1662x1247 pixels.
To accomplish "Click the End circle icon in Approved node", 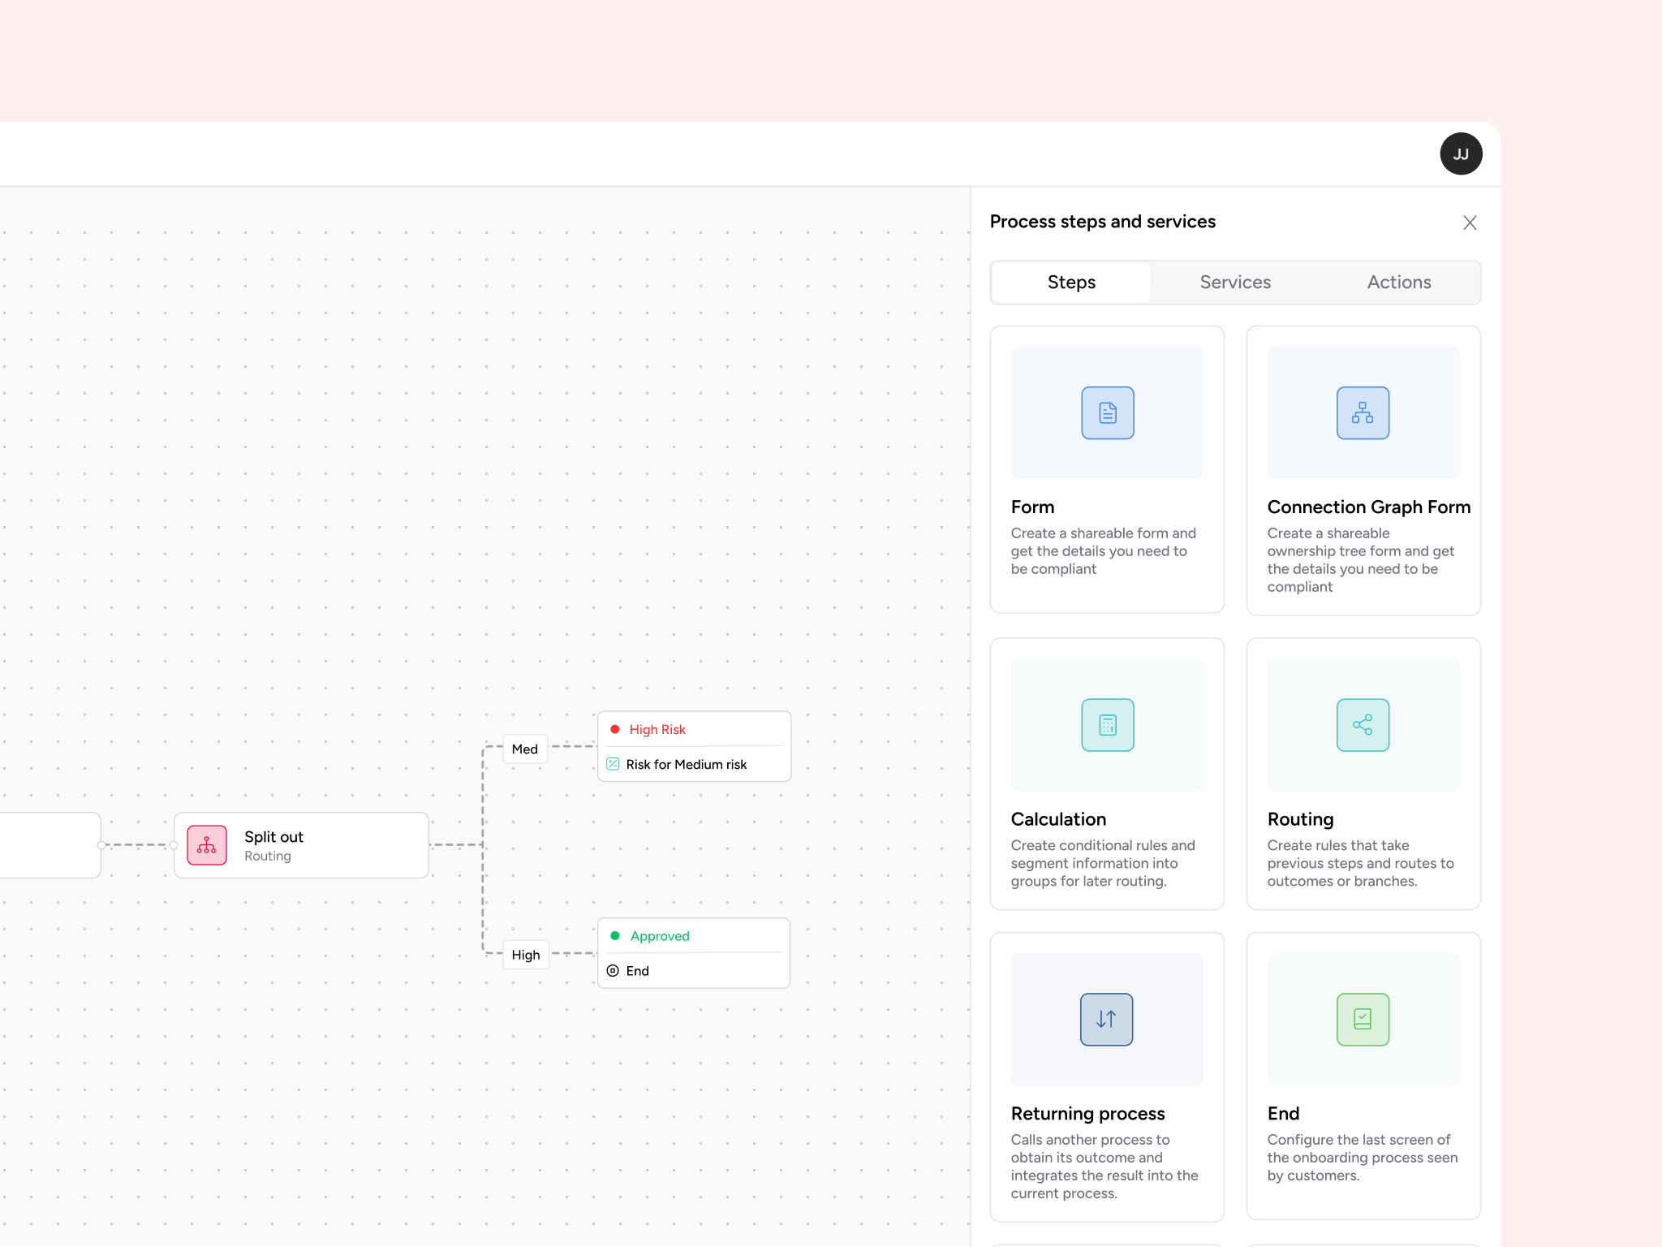I will [x=613, y=971].
